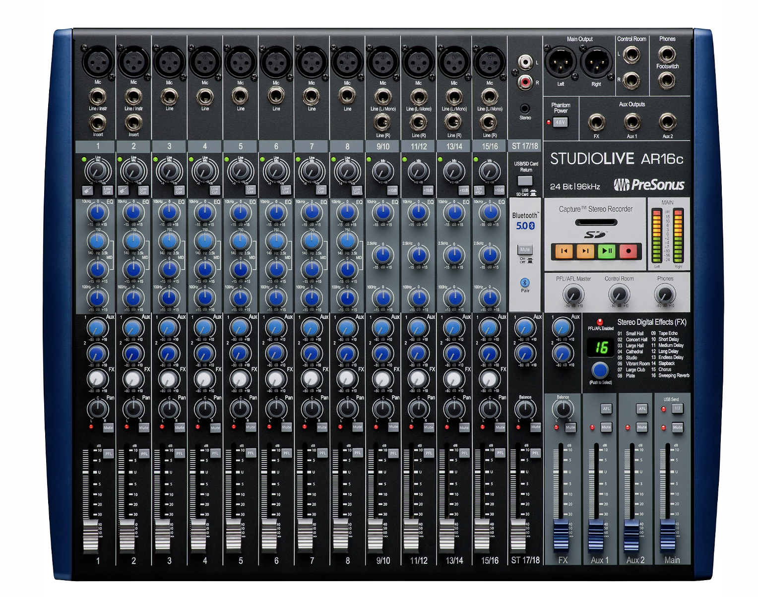Click '04 Cathedral' in effects list
Image resolution: width=758 pixels, height=597 pixels.
point(630,352)
